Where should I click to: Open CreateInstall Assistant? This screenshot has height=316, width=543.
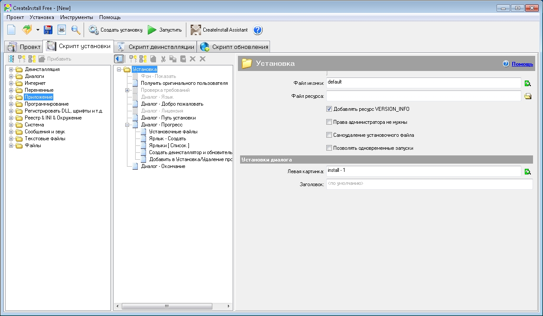[219, 30]
